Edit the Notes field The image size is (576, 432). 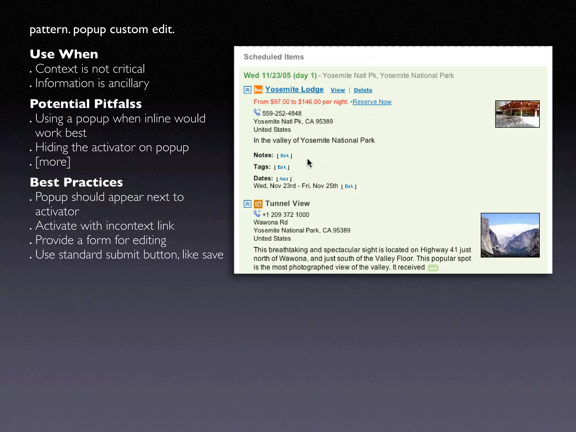pyautogui.click(x=284, y=156)
